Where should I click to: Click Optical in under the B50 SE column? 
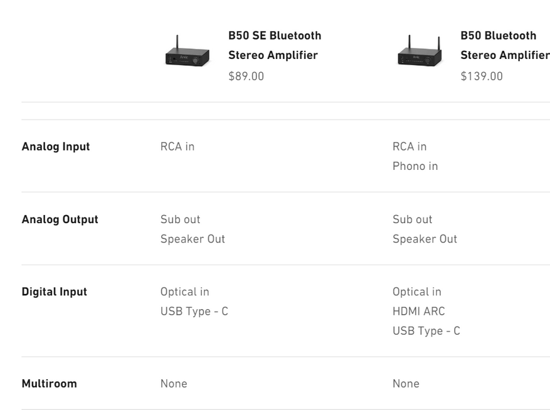pos(184,292)
